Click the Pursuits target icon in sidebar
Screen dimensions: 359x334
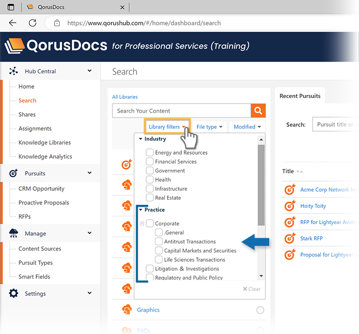pyautogui.click(x=14, y=173)
